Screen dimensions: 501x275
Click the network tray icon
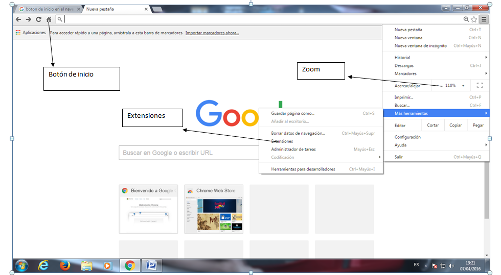coord(443,266)
